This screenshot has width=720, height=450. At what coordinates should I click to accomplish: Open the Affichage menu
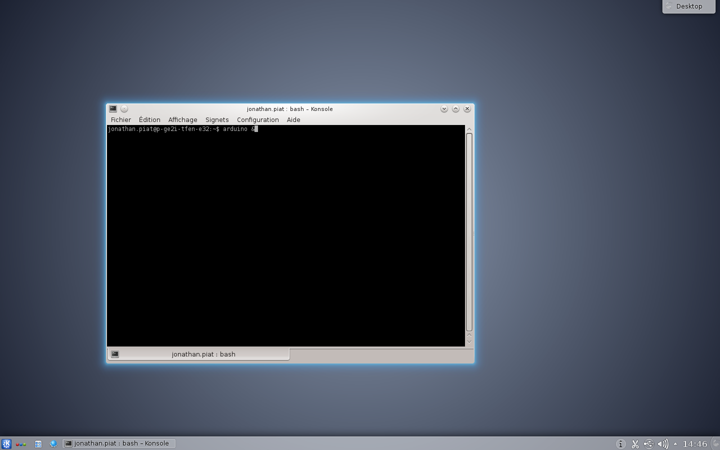(182, 119)
